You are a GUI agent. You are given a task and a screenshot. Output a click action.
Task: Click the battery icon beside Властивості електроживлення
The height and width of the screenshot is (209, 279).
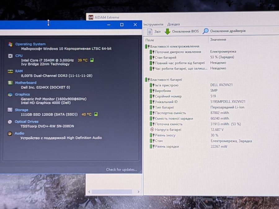point(147,46)
